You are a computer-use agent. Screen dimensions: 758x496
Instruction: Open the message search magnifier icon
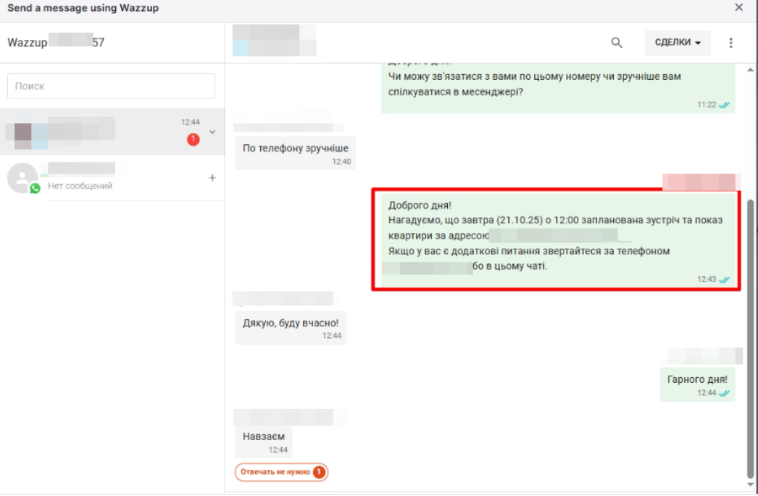616,43
